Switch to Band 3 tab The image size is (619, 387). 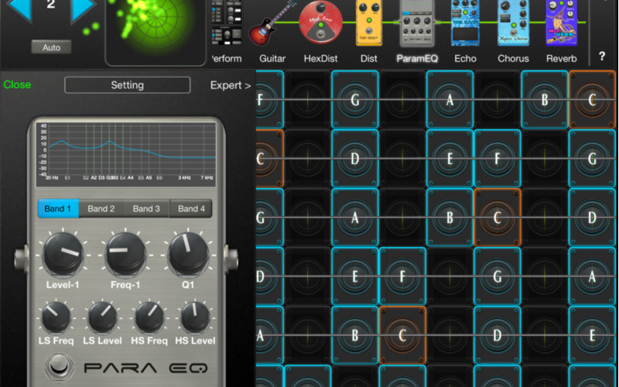[146, 209]
